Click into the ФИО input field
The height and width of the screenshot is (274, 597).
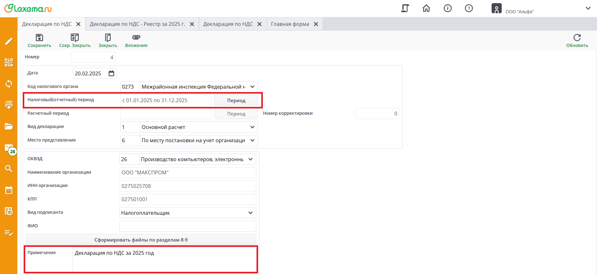pyautogui.click(x=187, y=226)
